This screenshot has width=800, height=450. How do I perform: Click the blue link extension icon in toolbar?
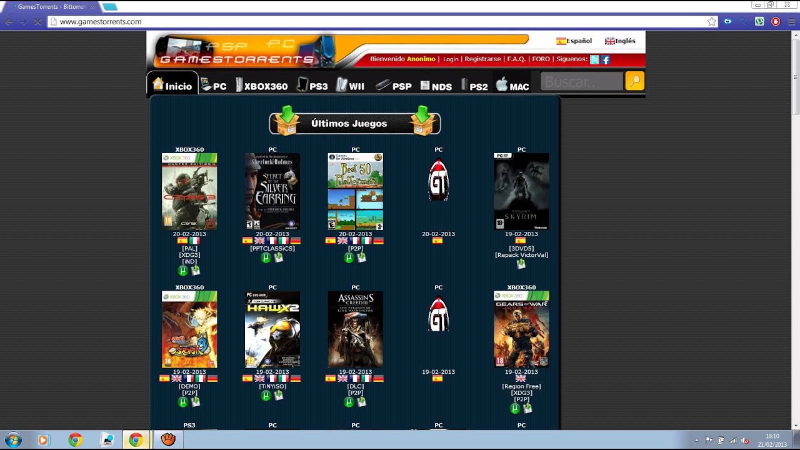(727, 21)
